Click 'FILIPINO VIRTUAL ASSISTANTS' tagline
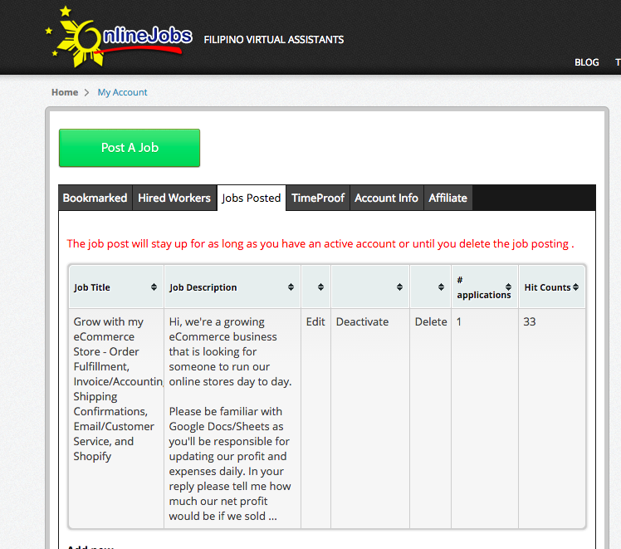 [274, 40]
